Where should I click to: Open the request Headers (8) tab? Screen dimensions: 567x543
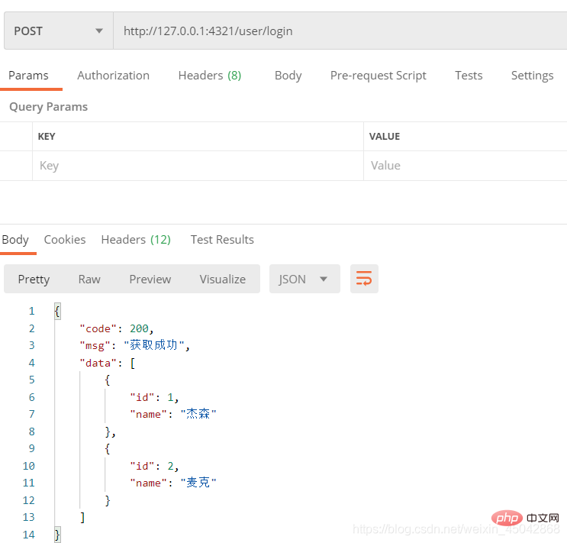210,76
